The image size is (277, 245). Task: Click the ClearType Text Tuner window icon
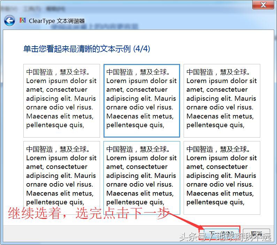click(23, 21)
